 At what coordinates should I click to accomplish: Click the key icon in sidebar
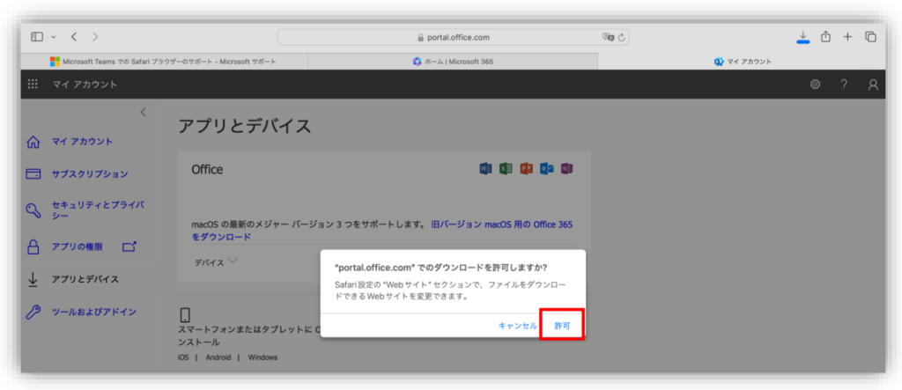click(33, 210)
